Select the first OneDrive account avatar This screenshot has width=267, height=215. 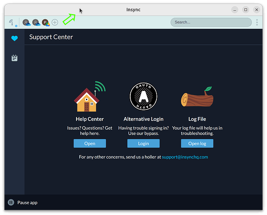(x=26, y=22)
